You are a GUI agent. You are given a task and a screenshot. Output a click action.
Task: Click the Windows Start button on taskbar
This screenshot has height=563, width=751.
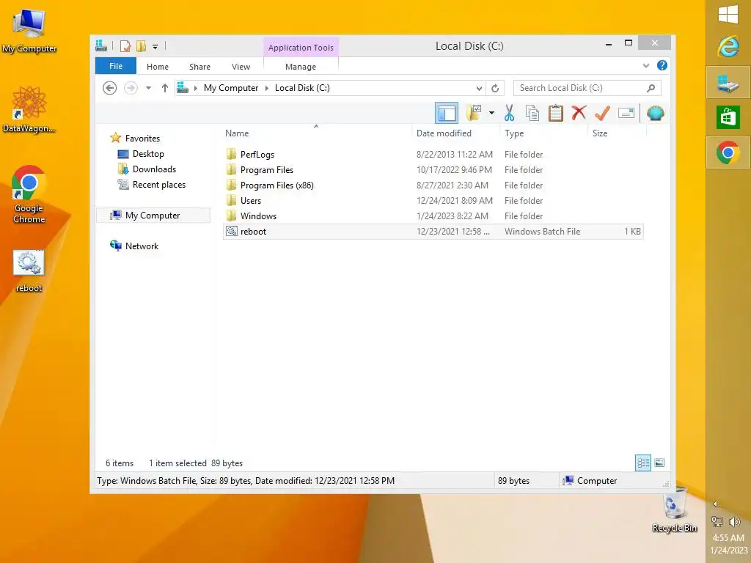coord(728,15)
